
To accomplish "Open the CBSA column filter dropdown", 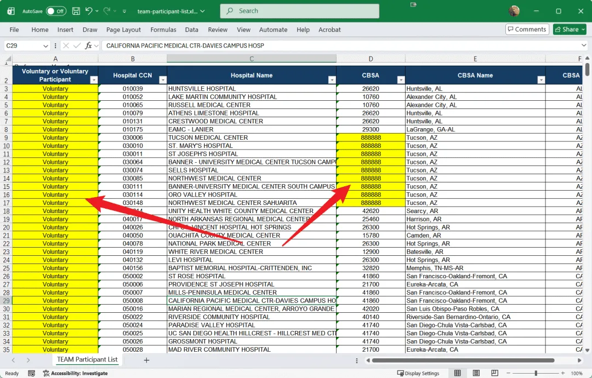I will pos(401,80).
